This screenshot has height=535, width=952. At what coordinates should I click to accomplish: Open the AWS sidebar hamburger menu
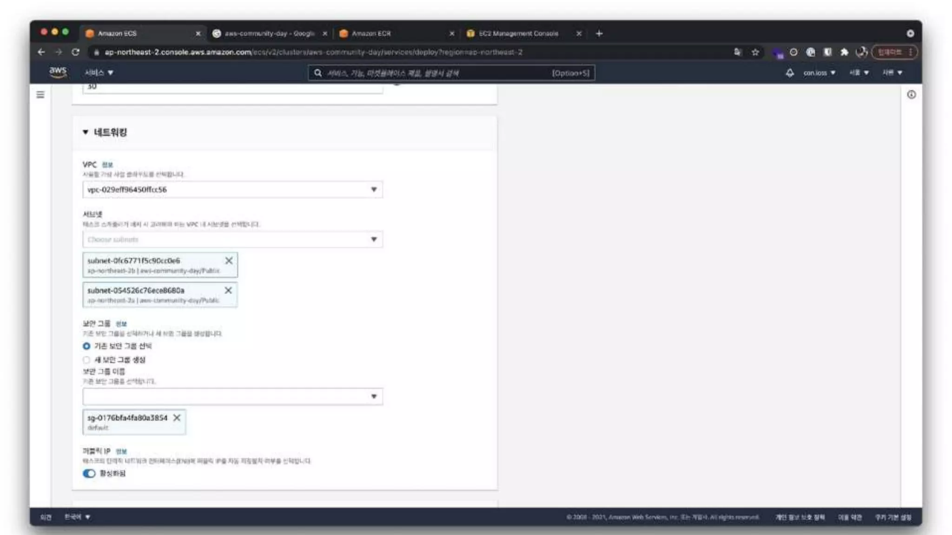[40, 95]
